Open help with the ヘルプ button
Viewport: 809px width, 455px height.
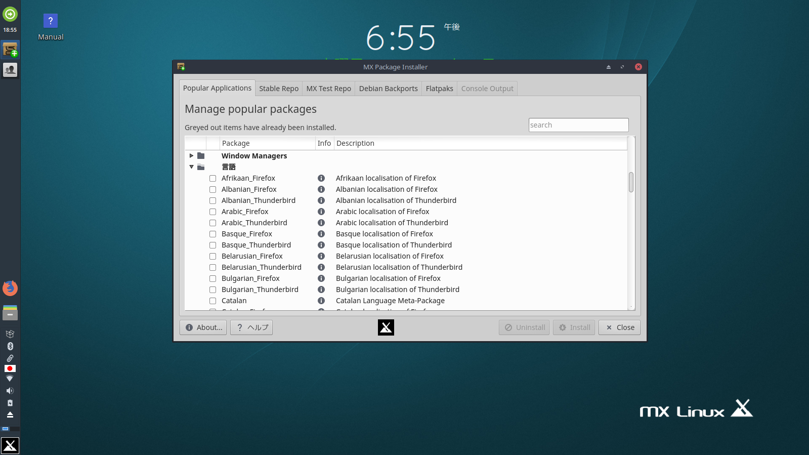pos(251,327)
